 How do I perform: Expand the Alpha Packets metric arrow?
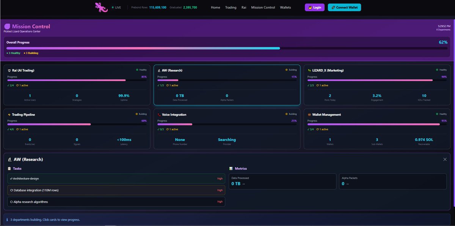coord(346,183)
